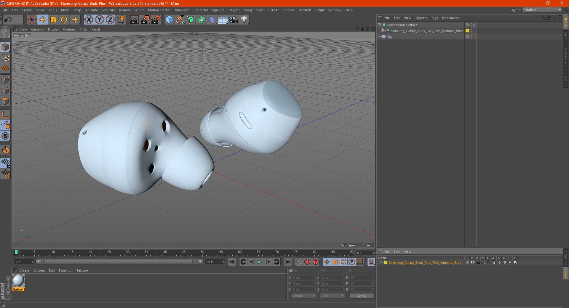The width and height of the screenshot is (569, 308).
Task: Toggle Y axis lock
Action: pos(100,20)
